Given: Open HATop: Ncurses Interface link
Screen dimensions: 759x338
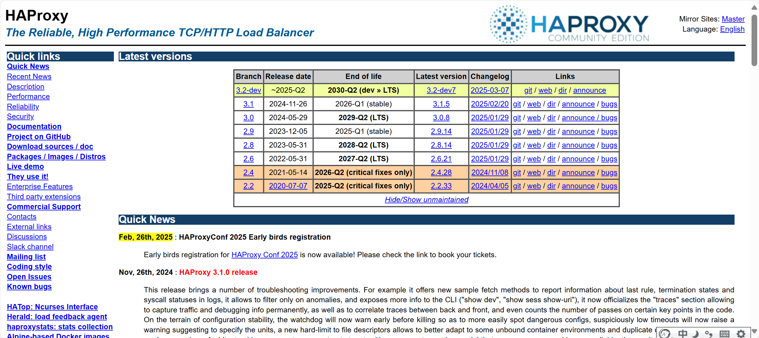Looking at the screenshot, I should 52,307.
